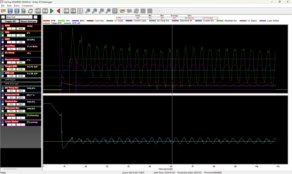Select the AFR Right channel row
The width and height of the screenshot is (292, 174).
tap(21, 80)
